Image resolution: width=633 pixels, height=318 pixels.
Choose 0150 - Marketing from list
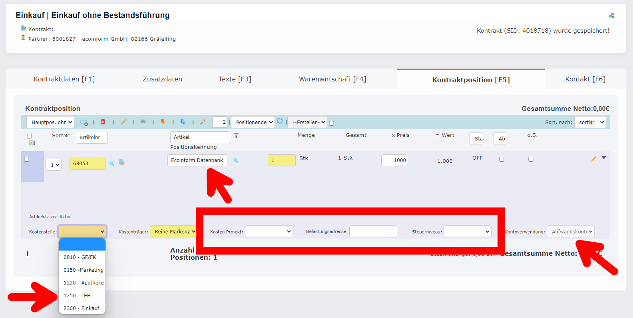click(x=83, y=270)
